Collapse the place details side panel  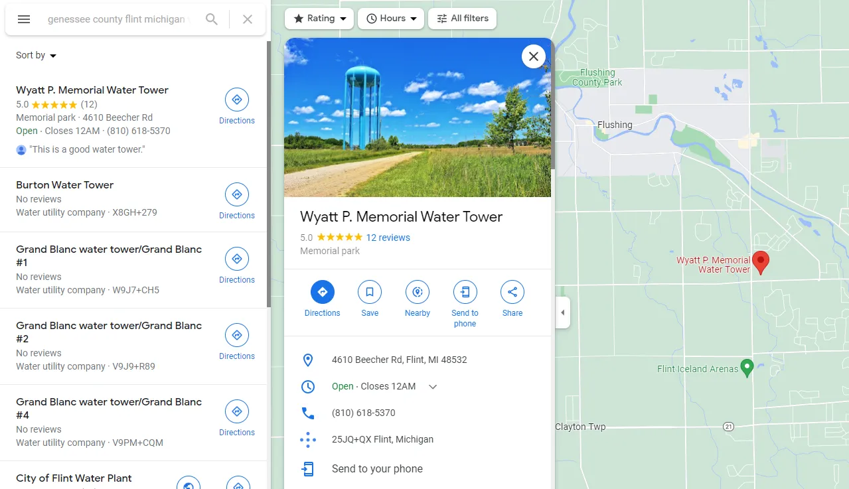(x=562, y=313)
